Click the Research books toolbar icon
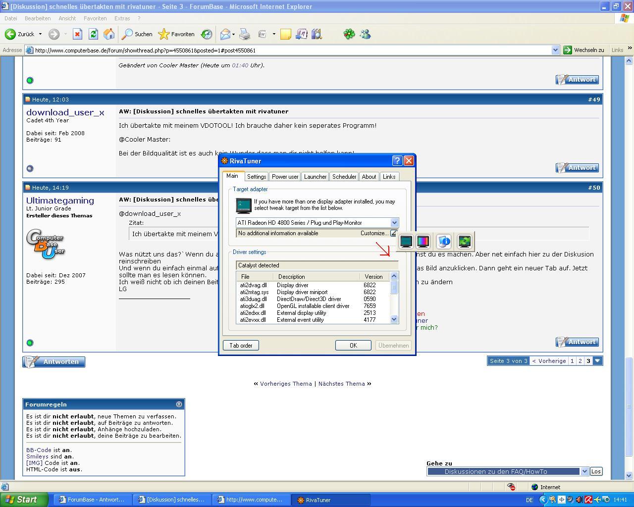Screen dimensions: 634x507 click(x=317, y=34)
